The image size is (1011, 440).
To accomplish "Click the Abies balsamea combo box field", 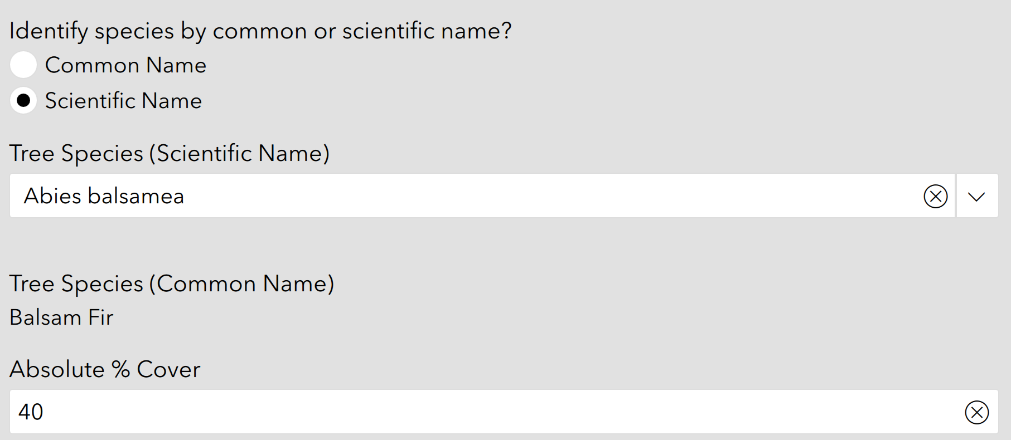I will click(502, 196).
